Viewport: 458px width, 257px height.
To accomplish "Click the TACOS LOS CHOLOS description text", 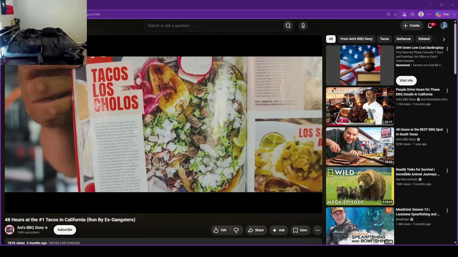I will pyautogui.click(x=64, y=243).
